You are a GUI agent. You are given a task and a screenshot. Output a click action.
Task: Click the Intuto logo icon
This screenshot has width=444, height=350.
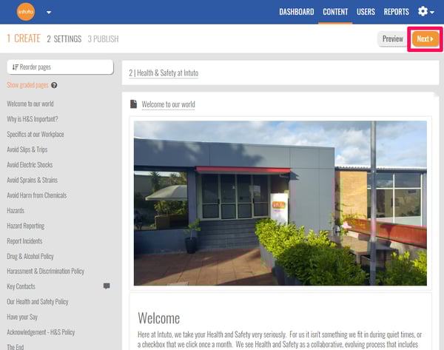[26, 12]
